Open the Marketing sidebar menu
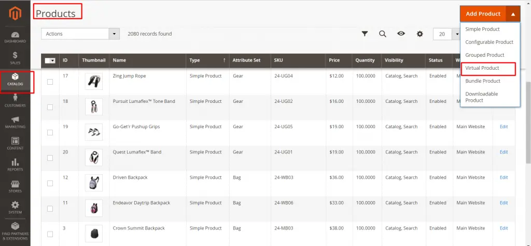The height and width of the screenshot is (246, 531). (15, 122)
